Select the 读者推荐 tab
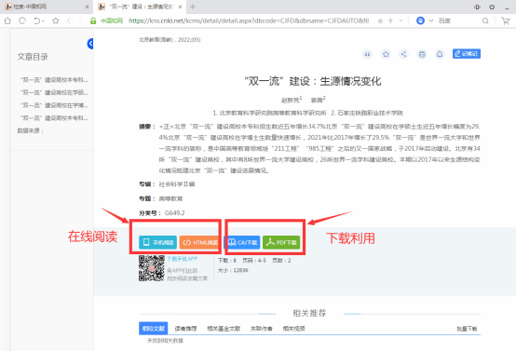Screen dimensions: 516x352 point(185,329)
